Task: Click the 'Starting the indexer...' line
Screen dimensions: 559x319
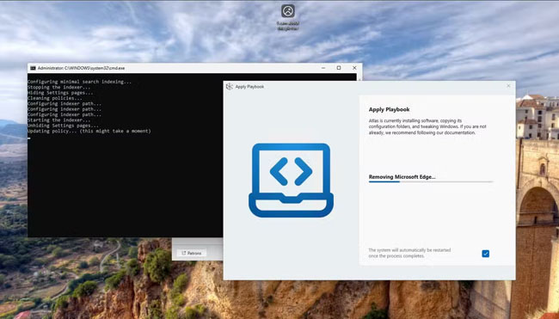Action: point(58,120)
